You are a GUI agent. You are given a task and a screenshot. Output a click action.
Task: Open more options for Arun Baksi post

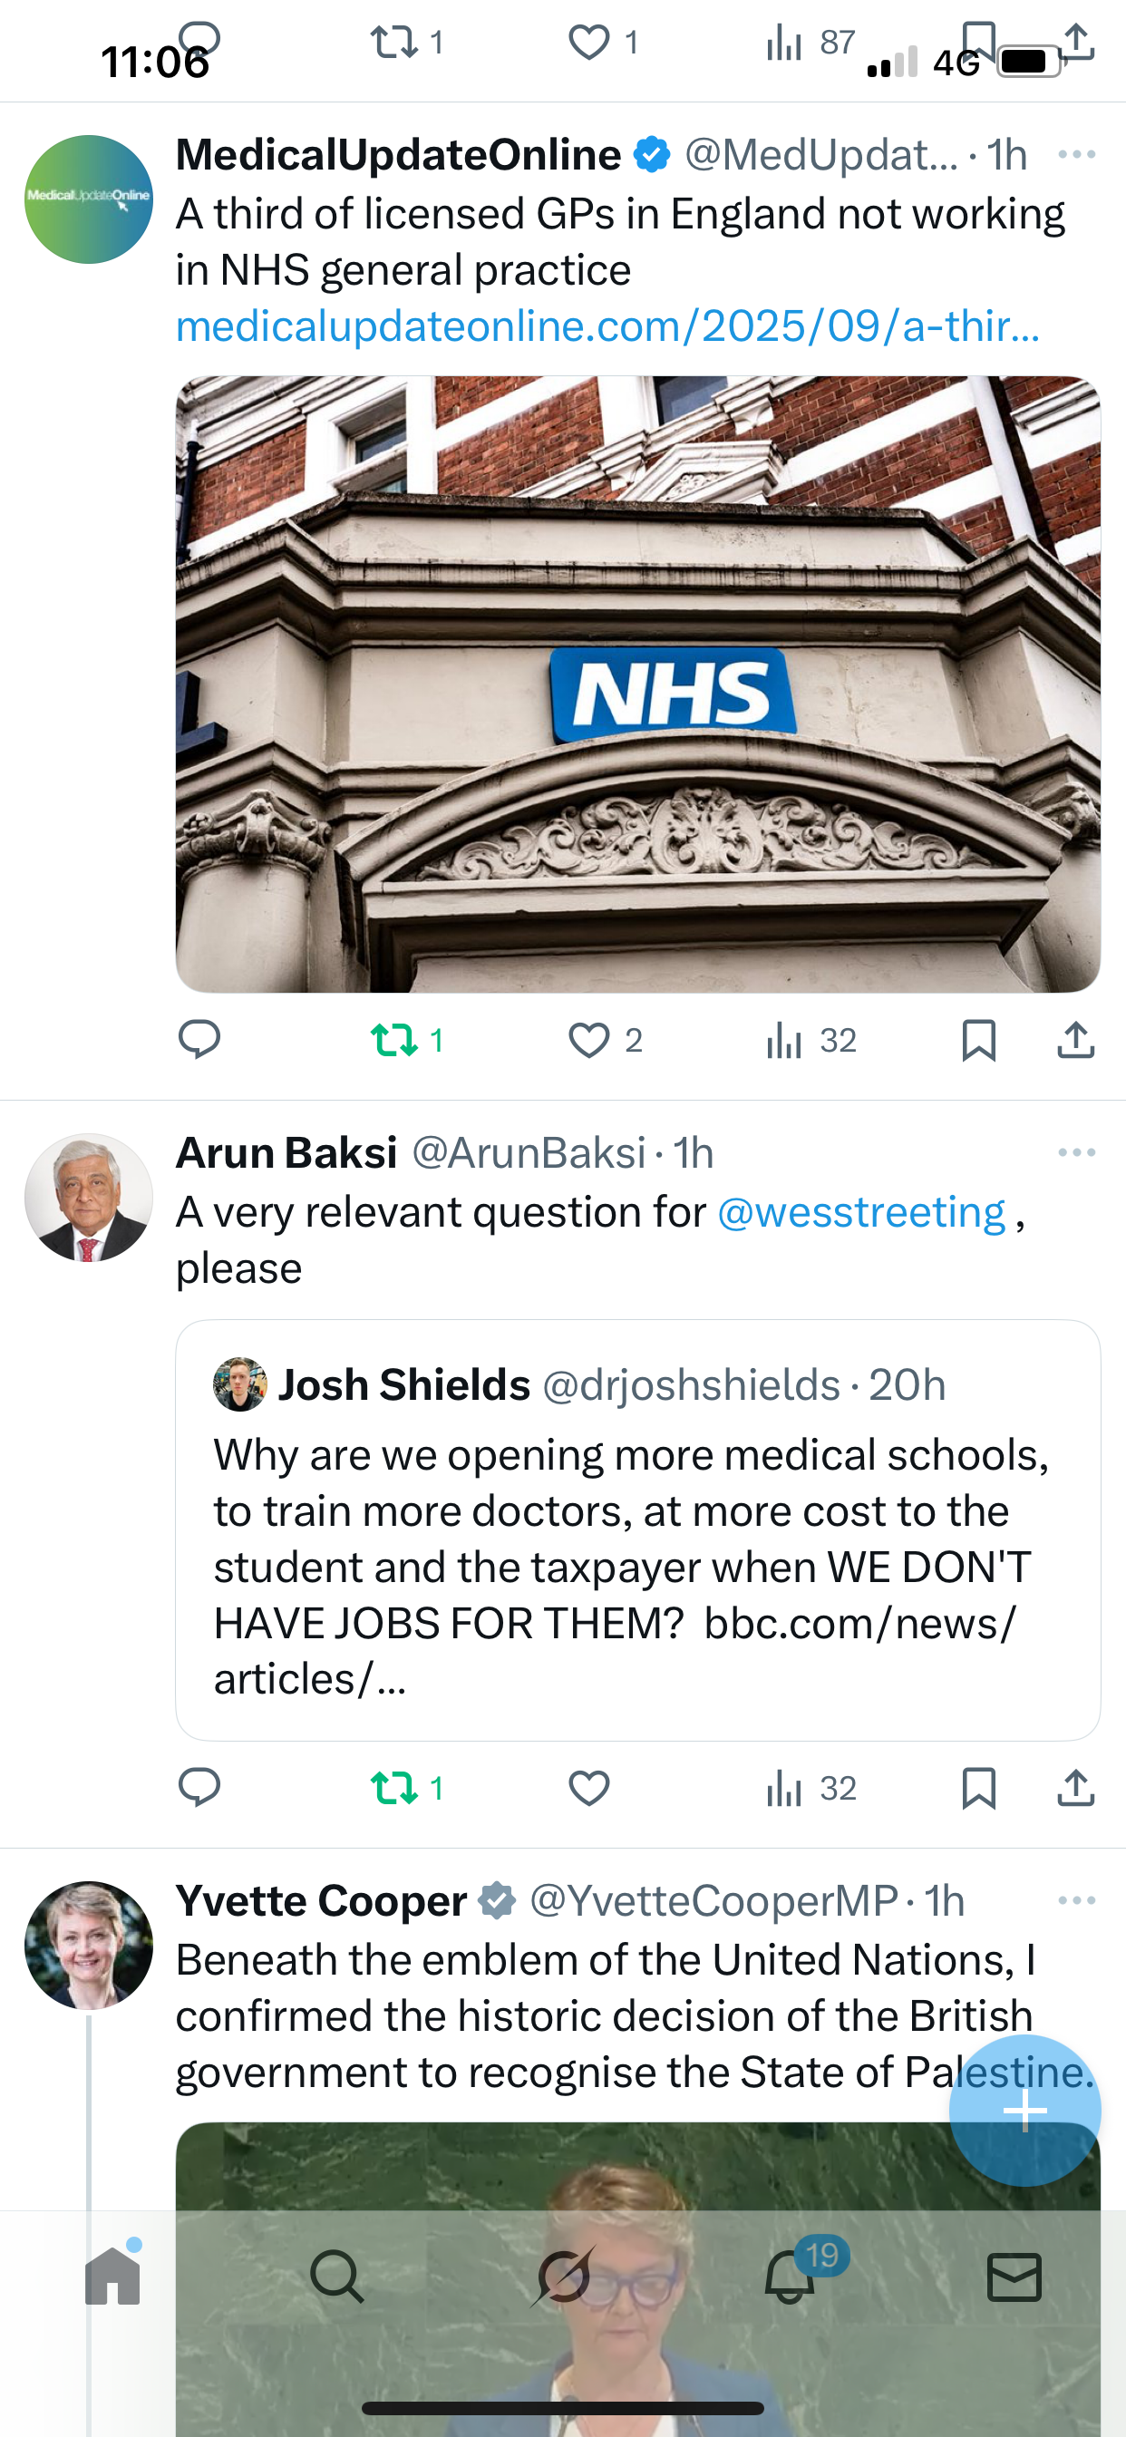(x=1077, y=1152)
